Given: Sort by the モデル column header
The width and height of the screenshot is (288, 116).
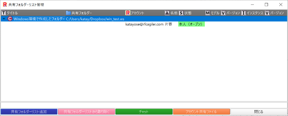Looking at the screenshot, I should click(x=213, y=13).
